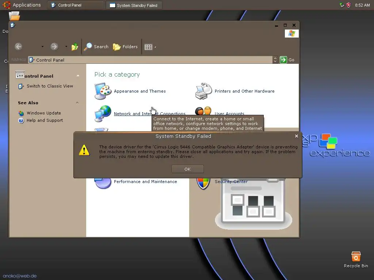Open Security Center category
Image resolution: width=374 pixels, height=280 pixels.
(x=231, y=182)
